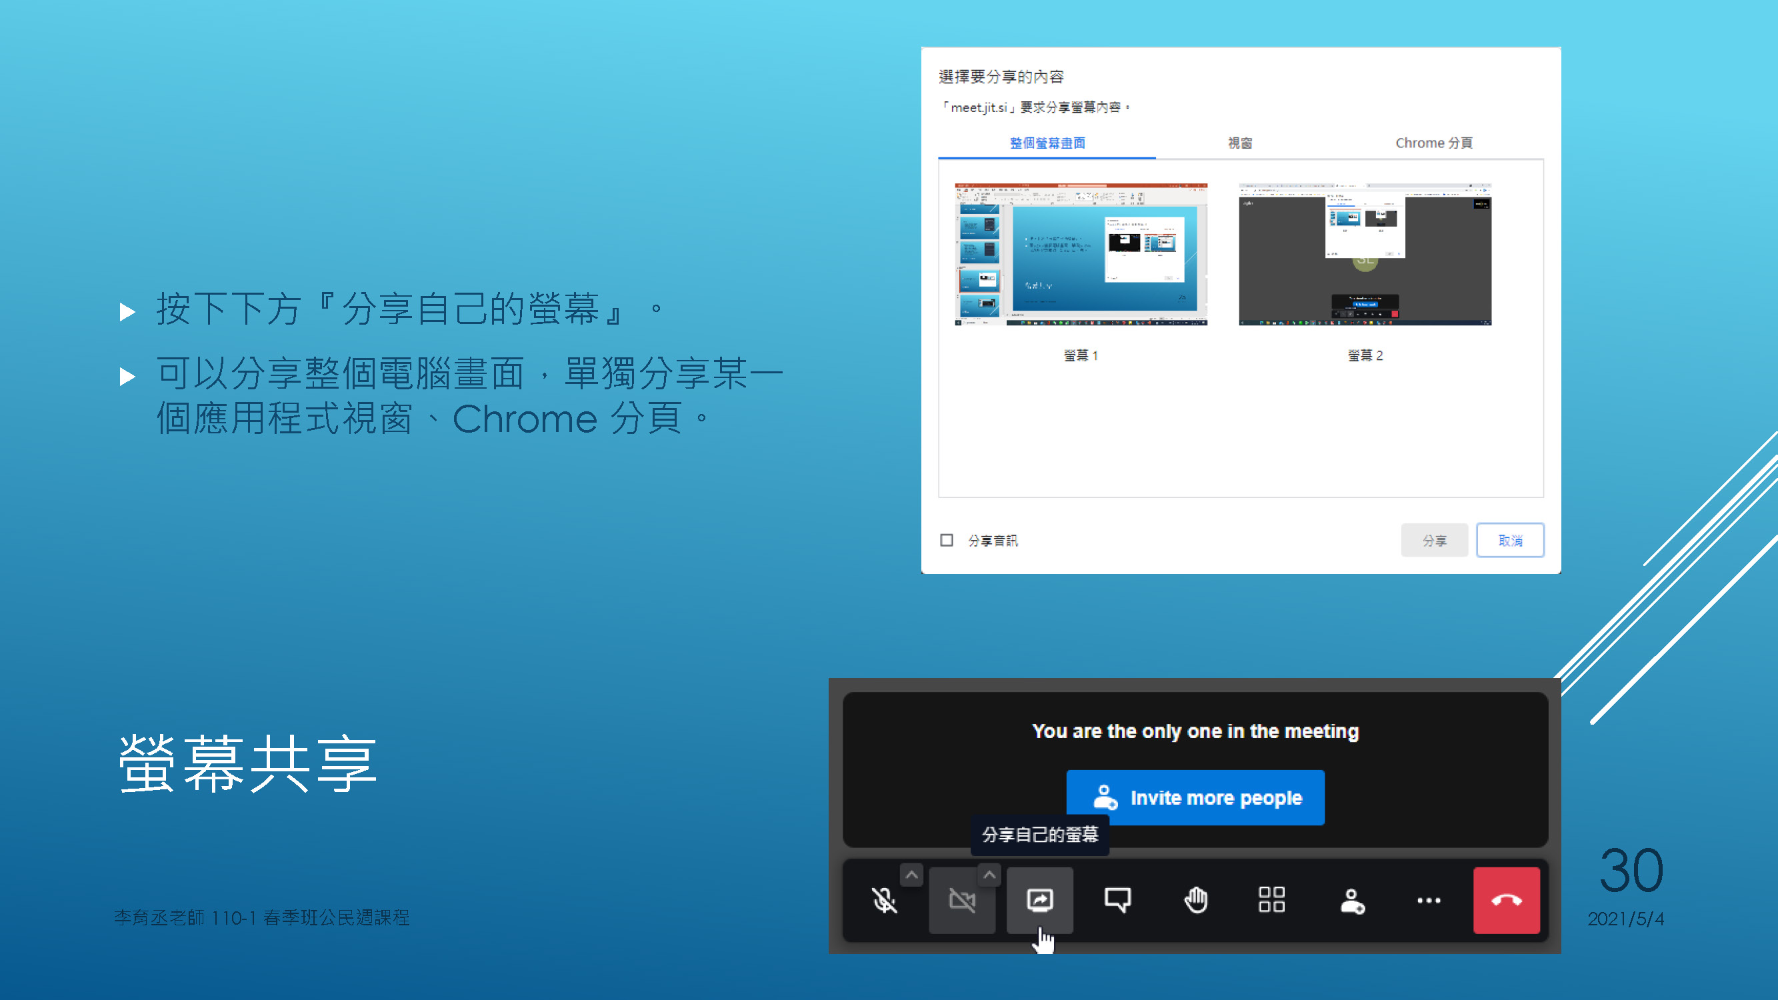Click the 分享自己的螢幕 tooltip label
This screenshot has height=1000, width=1778.
coord(1040,835)
